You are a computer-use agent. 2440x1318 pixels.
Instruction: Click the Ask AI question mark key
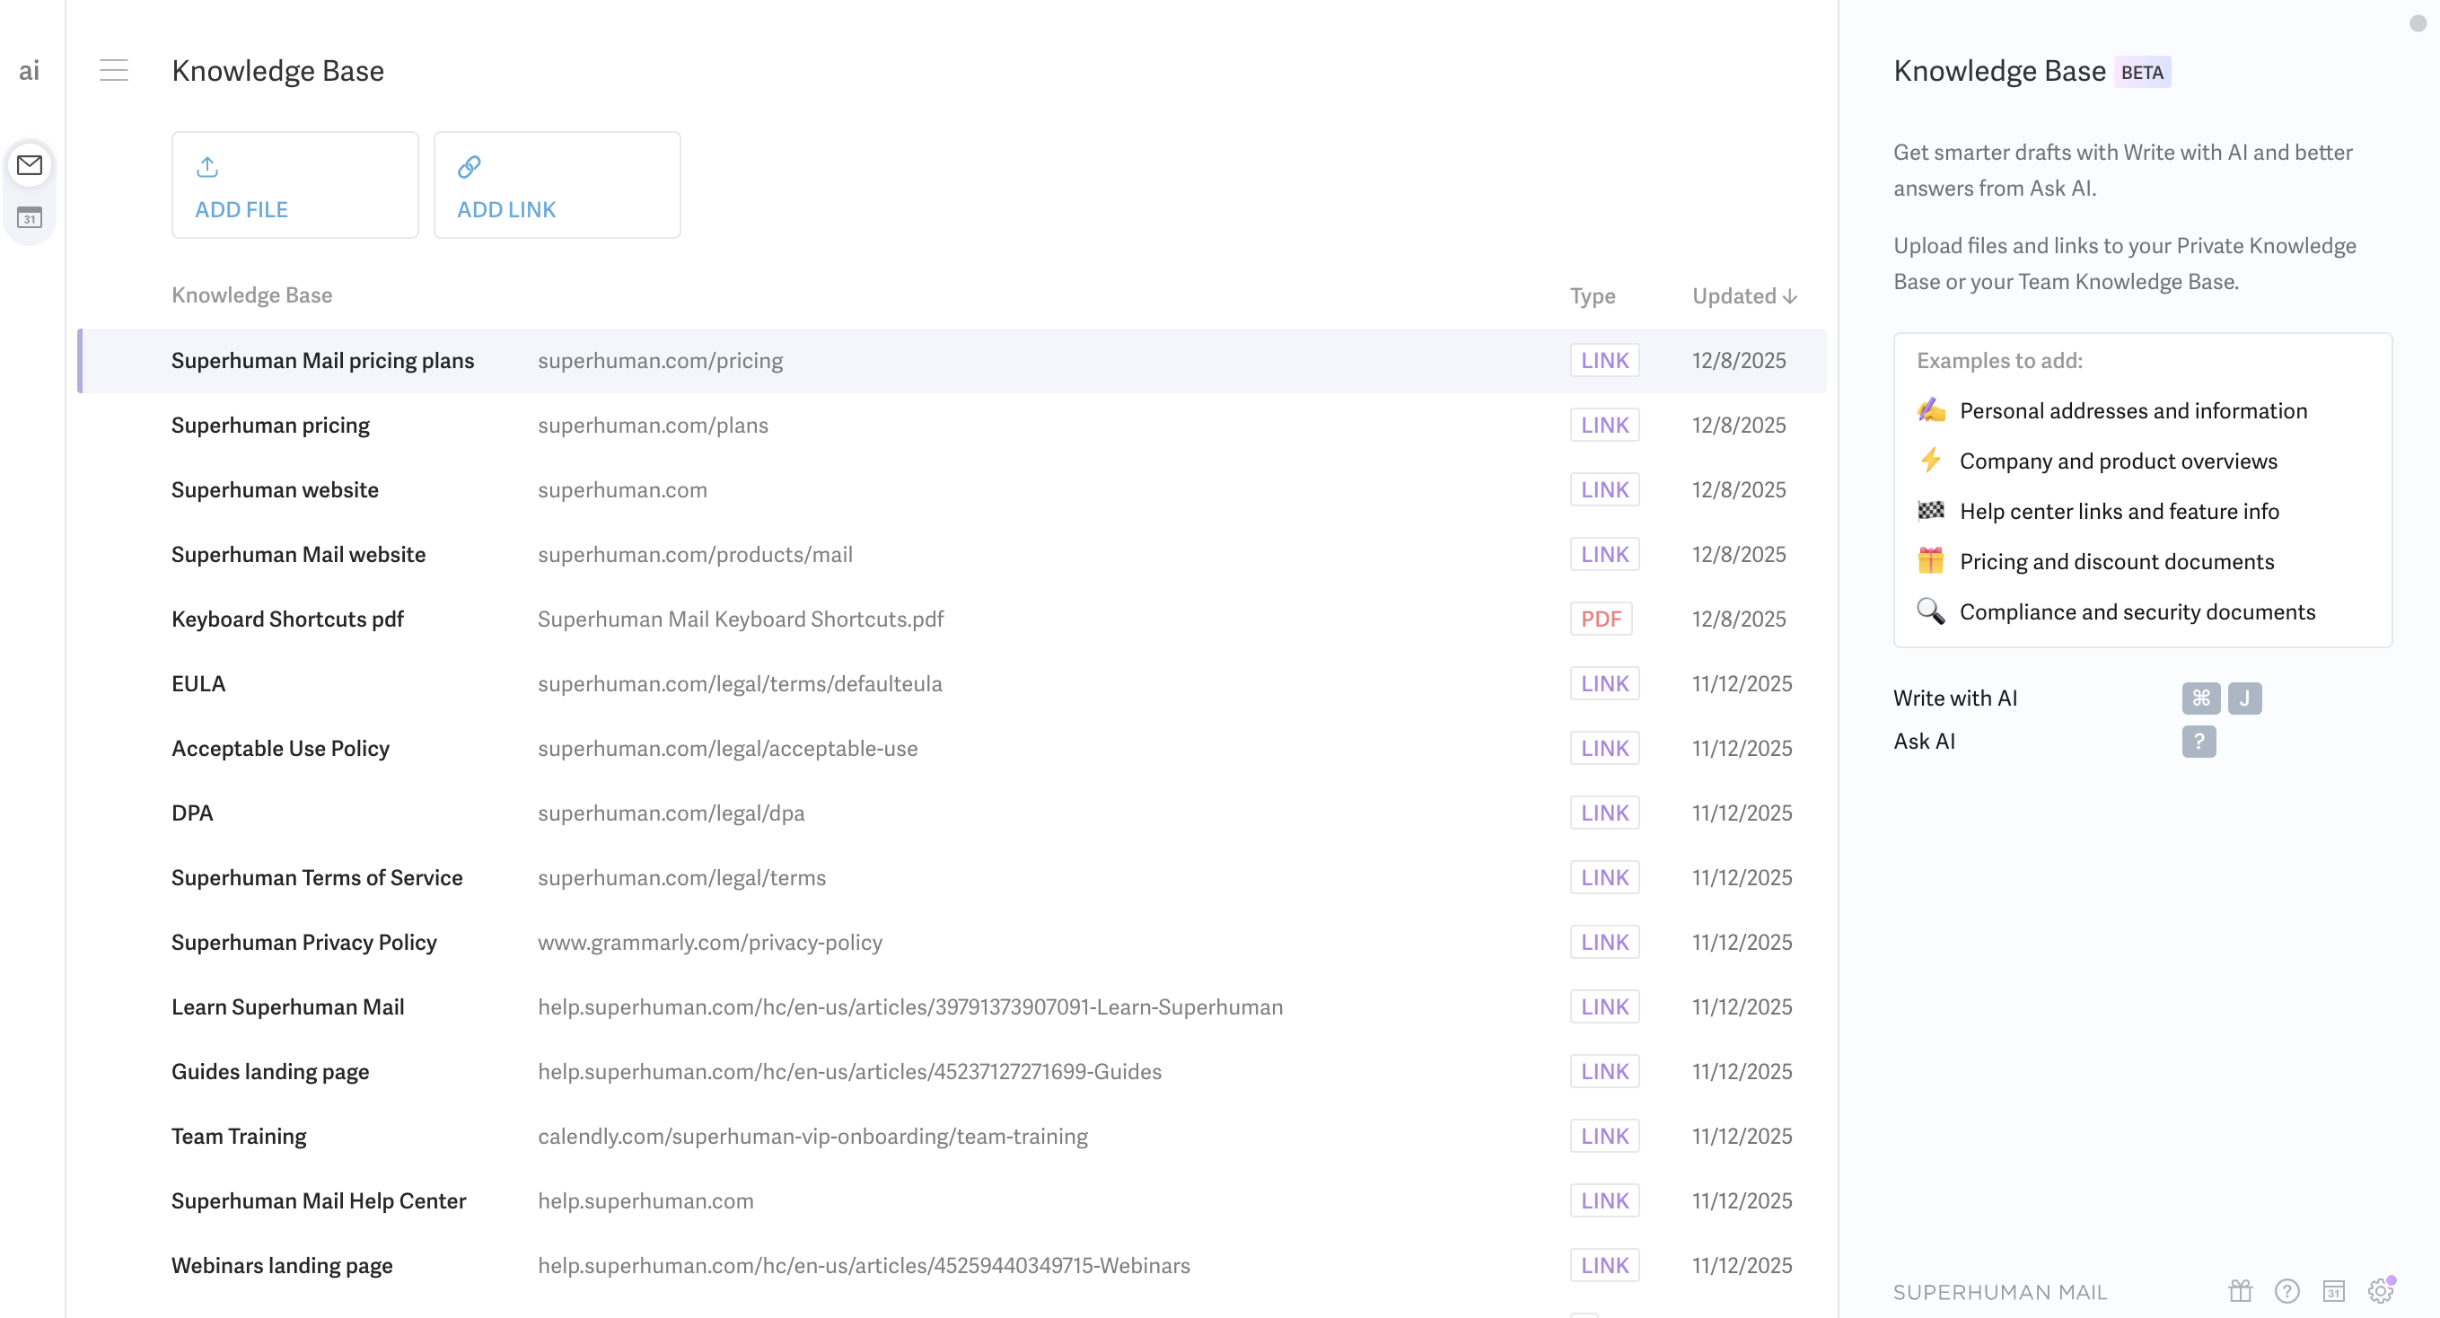[2199, 742]
